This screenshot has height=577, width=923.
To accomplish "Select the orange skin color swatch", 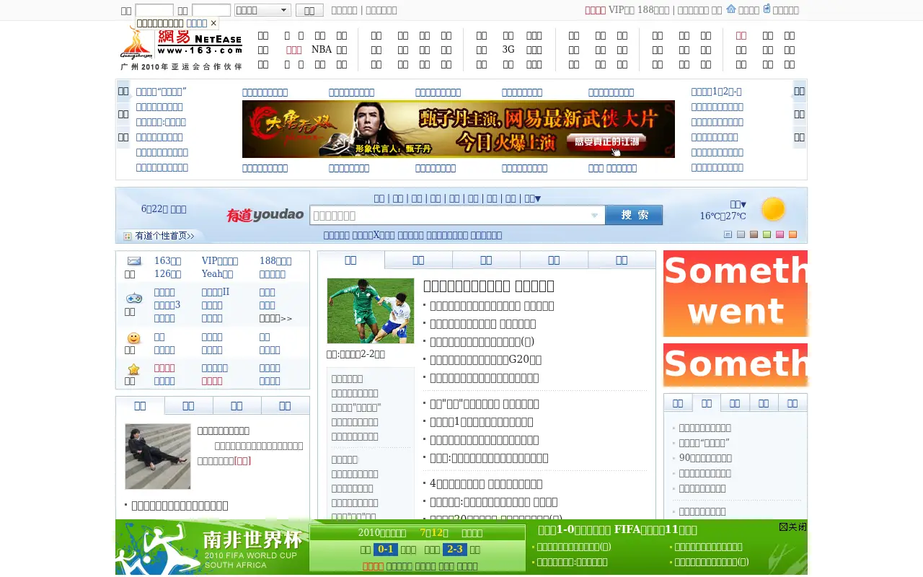I will (x=792, y=234).
